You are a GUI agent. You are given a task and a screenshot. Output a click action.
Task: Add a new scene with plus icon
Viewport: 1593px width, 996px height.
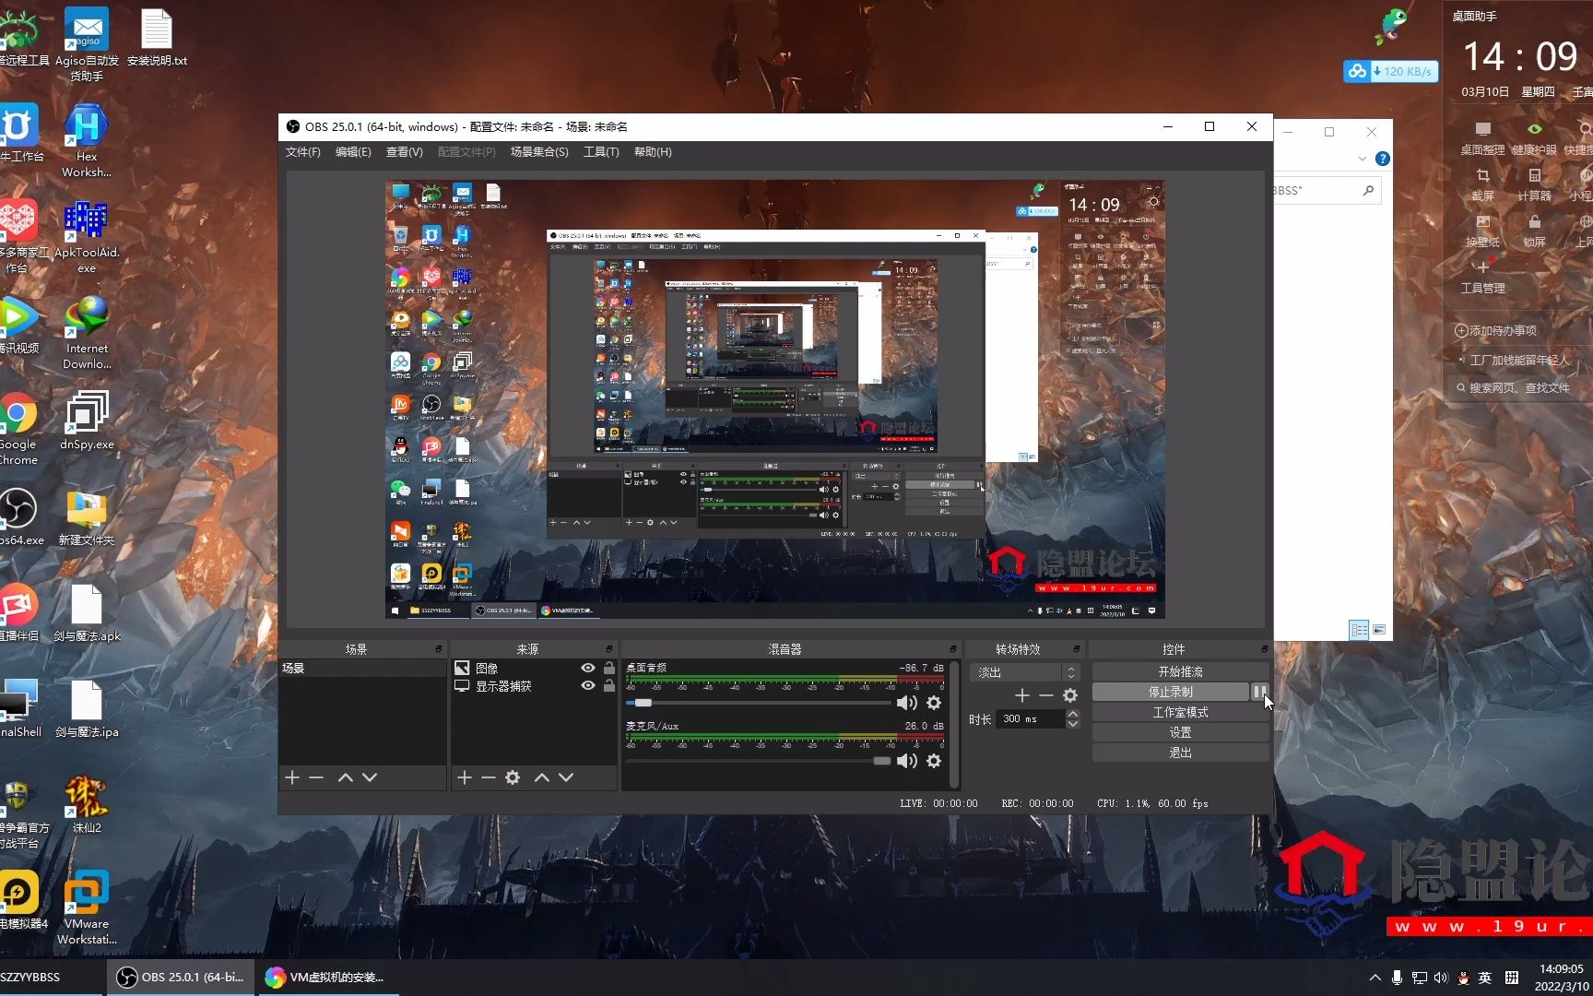(292, 777)
